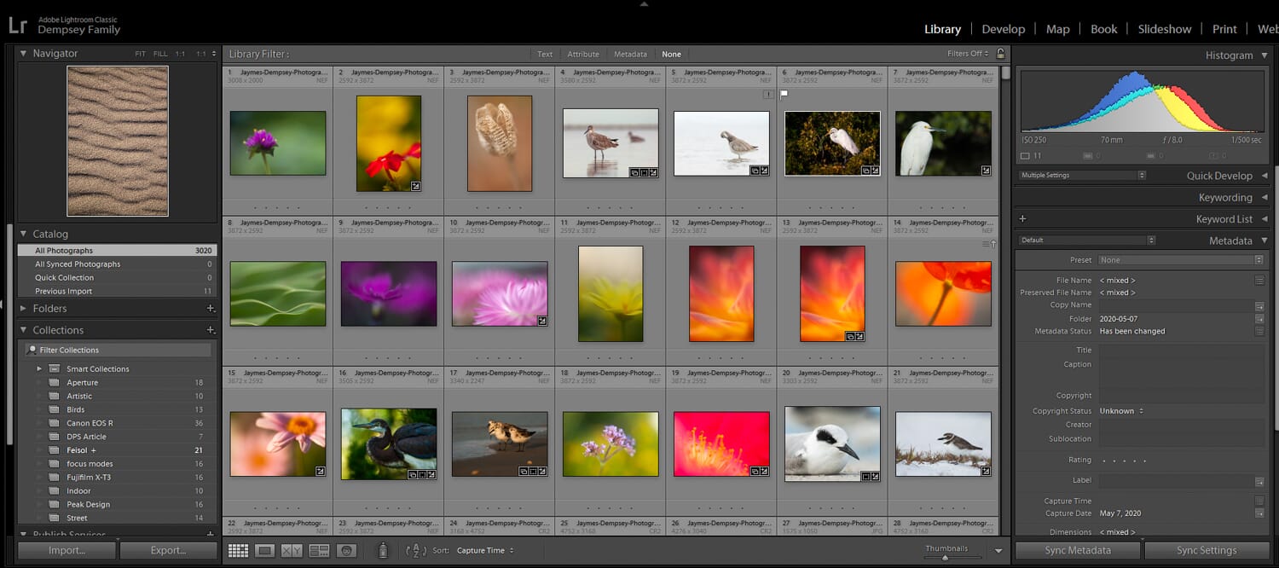
Task: Select None library filter
Action: (x=672, y=54)
